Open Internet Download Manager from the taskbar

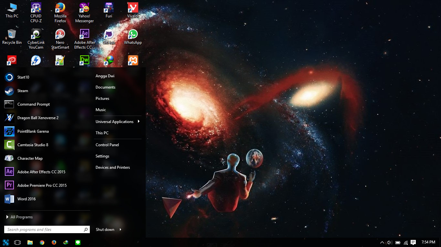tap(66, 242)
